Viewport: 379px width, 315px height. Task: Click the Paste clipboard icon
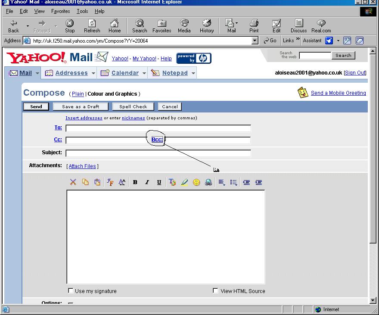click(x=97, y=182)
